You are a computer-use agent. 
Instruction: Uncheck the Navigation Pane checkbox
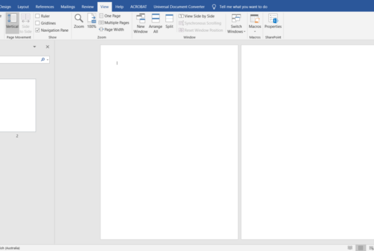pyautogui.click(x=37, y=31)
